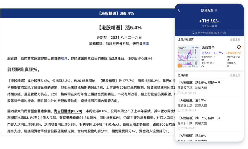Click the 意見 feedback link
248x149 pixels.
pos(64,58)
